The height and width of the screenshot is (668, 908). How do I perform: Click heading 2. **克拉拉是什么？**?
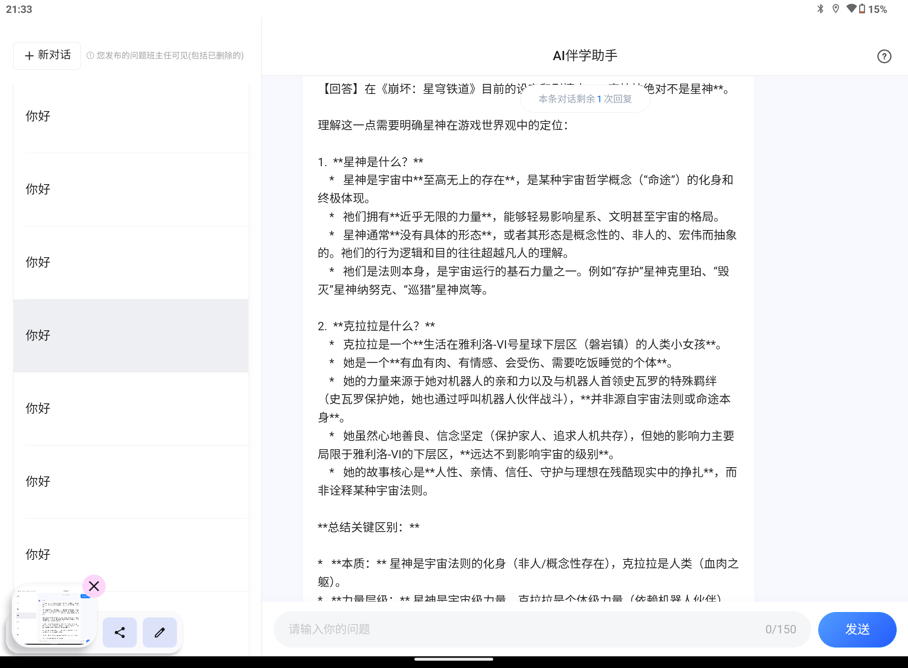pyautogui.click(x=376, y=326)
